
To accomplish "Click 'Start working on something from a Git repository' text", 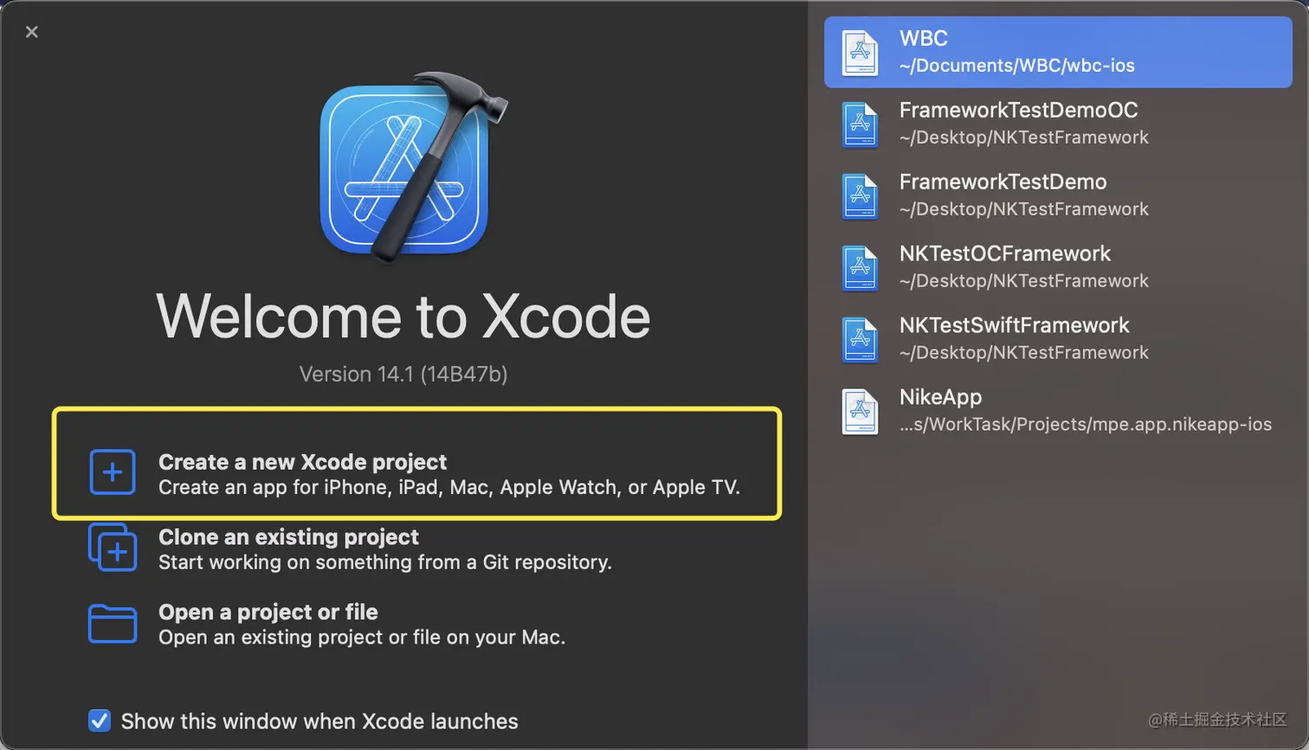I will (385, 562).
